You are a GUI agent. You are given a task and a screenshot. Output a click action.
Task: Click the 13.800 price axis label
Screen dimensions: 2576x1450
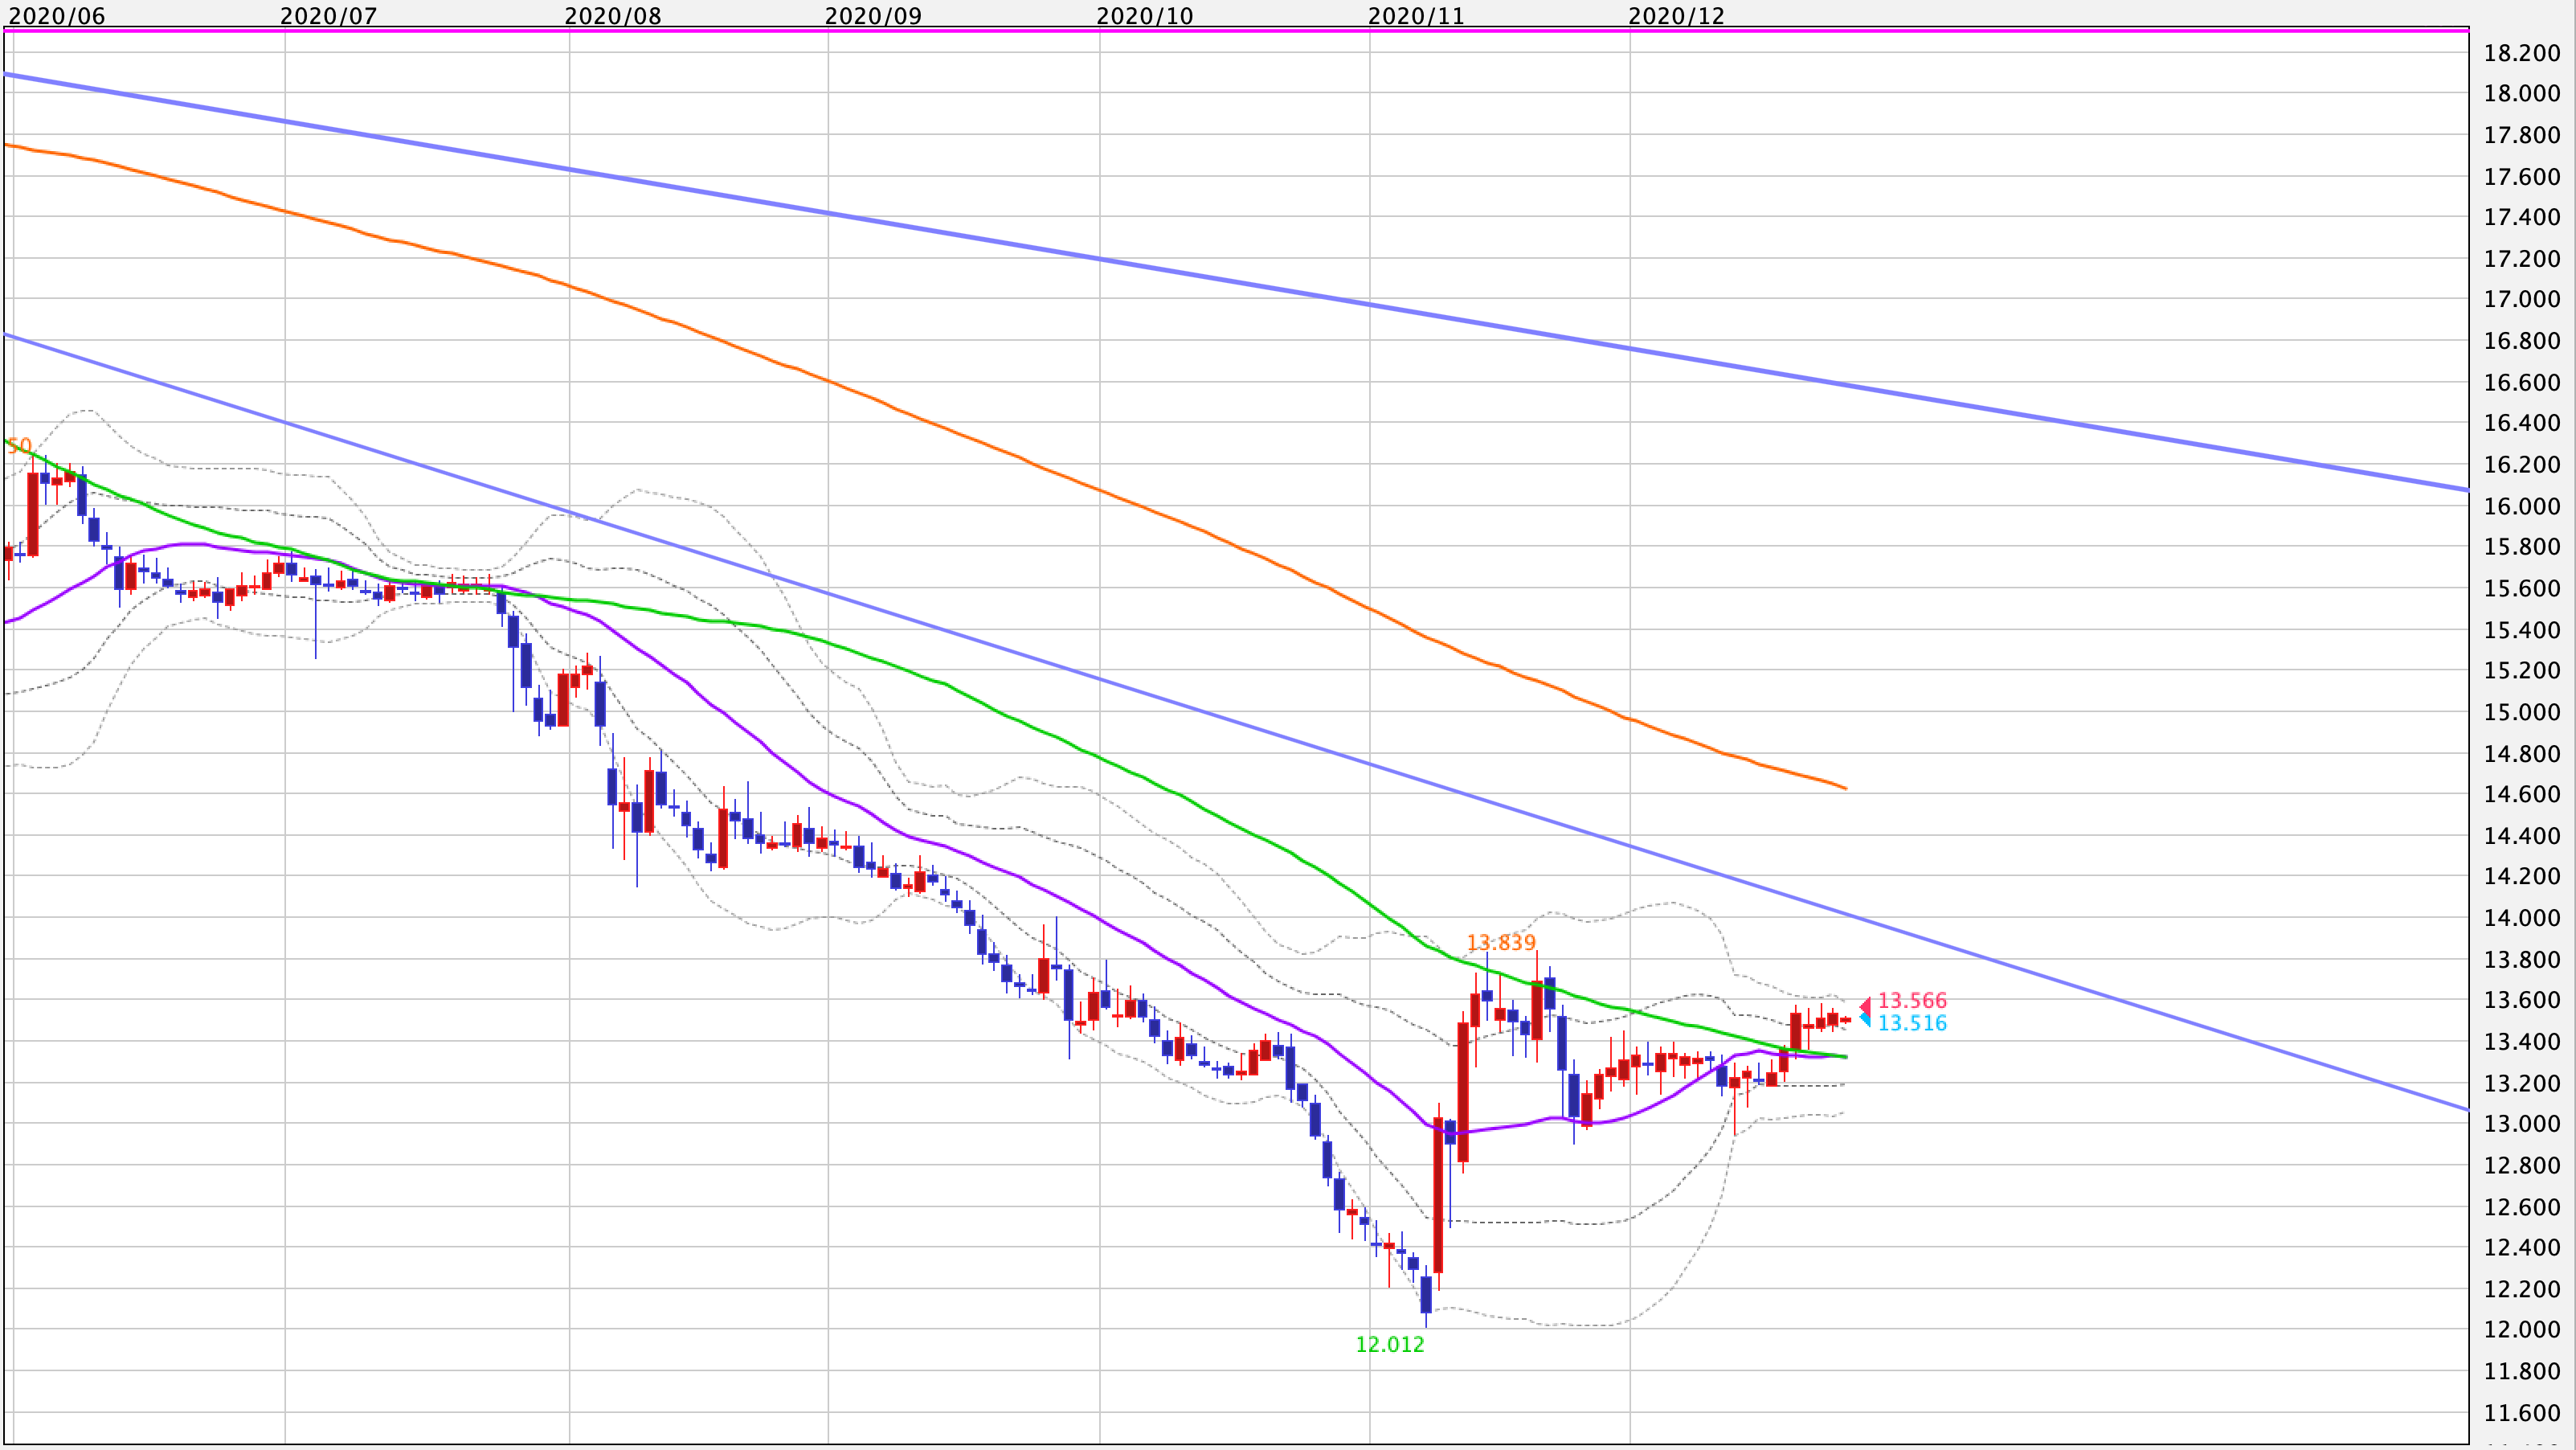[2522, 960]
